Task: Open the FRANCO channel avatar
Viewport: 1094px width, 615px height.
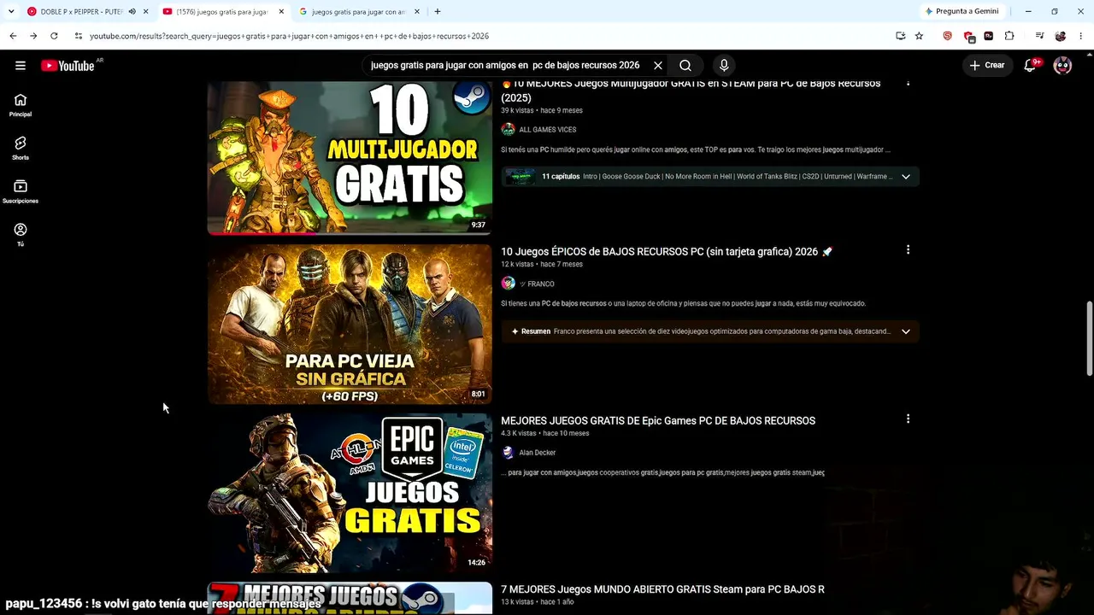Action: click(509, 284)
